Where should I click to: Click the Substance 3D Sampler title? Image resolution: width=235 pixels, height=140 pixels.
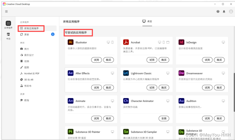click(x=144, y=132)
